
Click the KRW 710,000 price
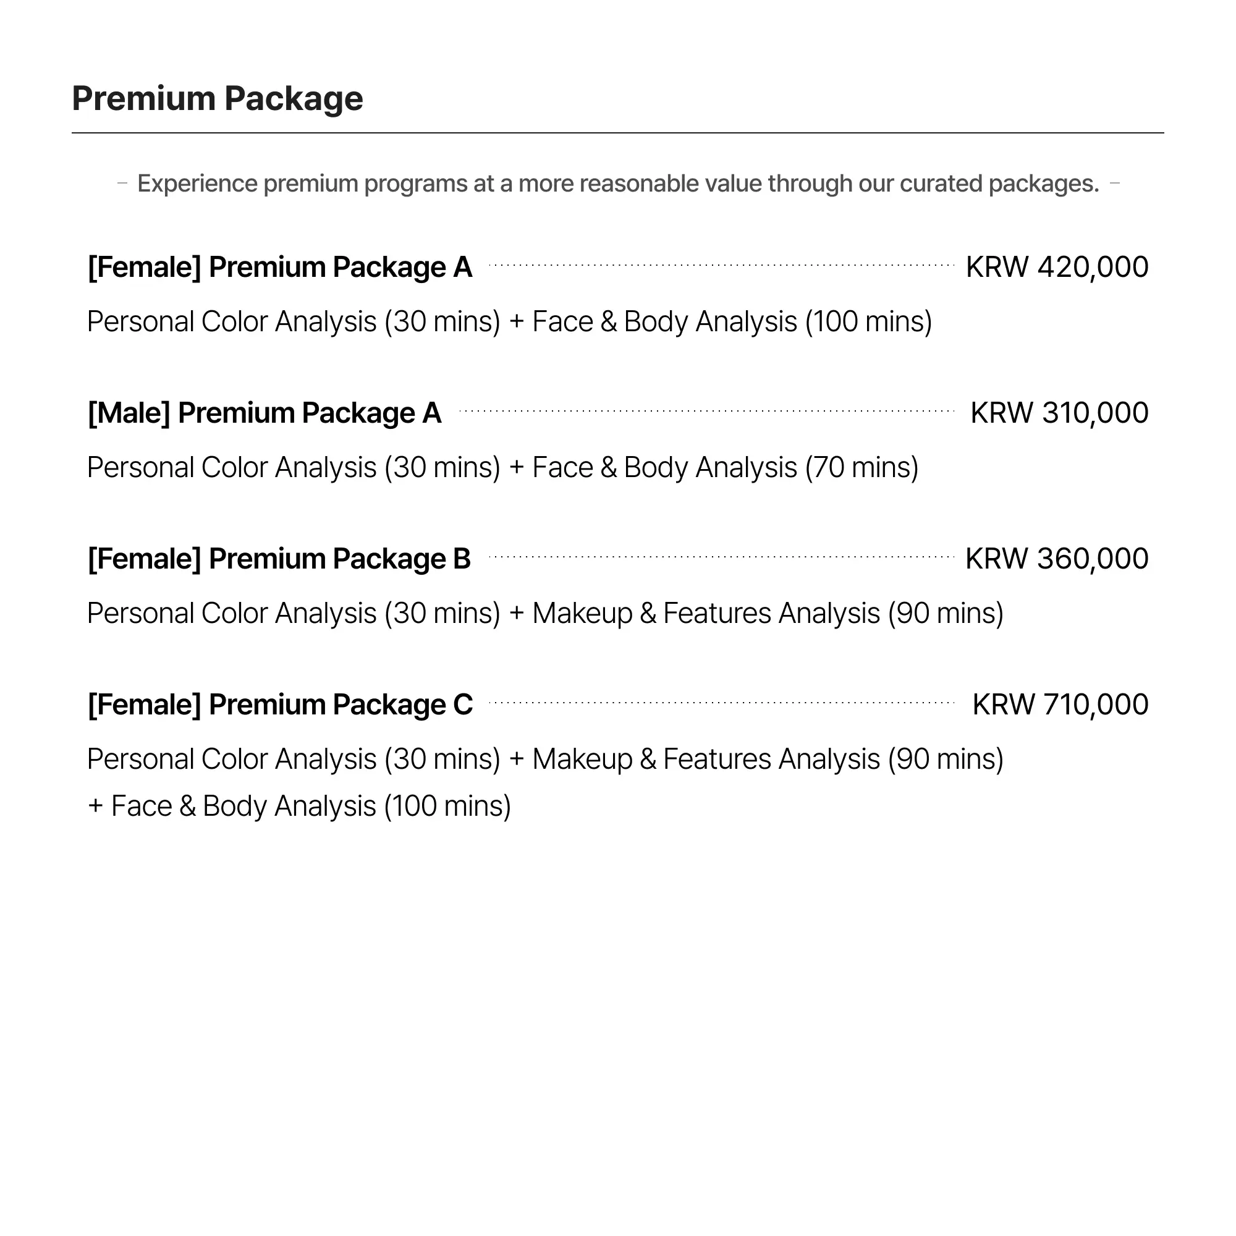1060,705
